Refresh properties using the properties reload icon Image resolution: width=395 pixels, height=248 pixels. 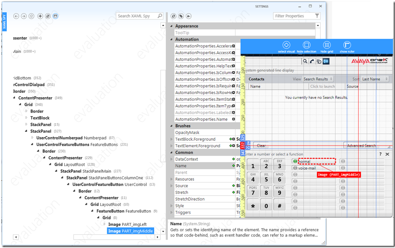(x=173, y=16)
